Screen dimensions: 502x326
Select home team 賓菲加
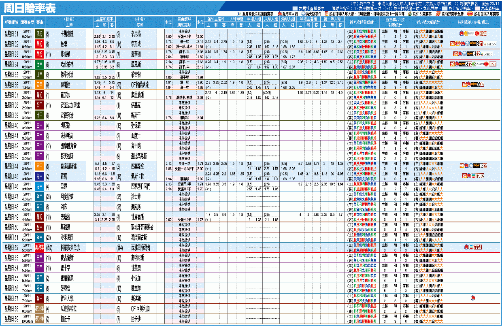pos(66,94)
